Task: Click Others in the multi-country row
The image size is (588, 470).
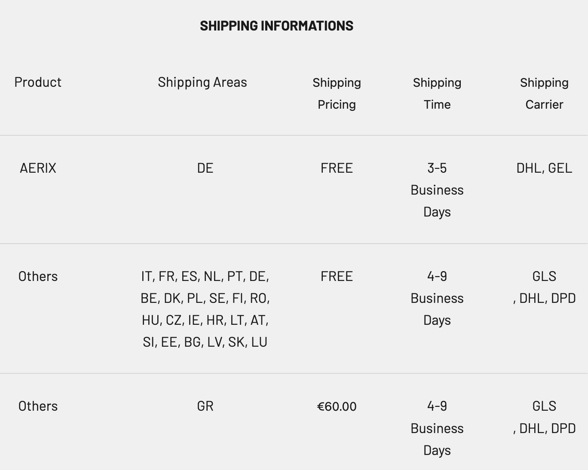Action: tap(38, 276)
